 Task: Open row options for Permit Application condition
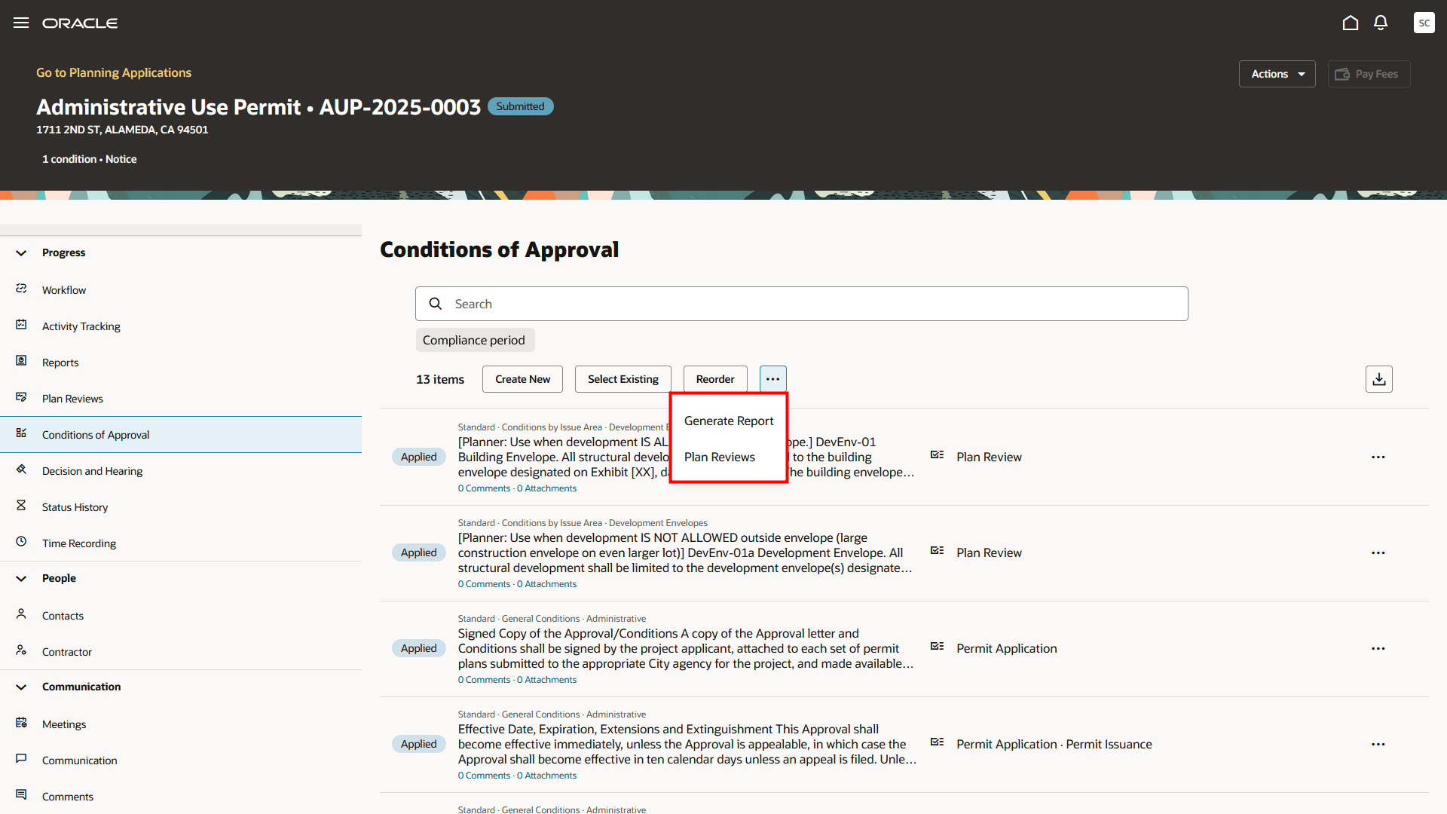click(x=1378, y=649)
